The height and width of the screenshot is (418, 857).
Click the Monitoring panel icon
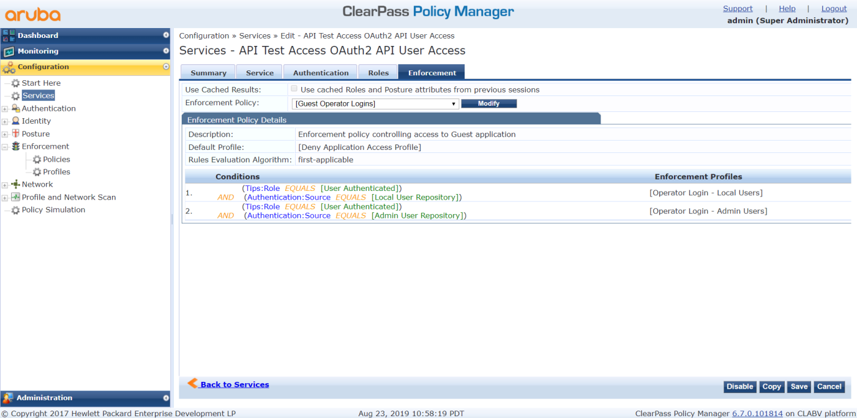point(9,51)
